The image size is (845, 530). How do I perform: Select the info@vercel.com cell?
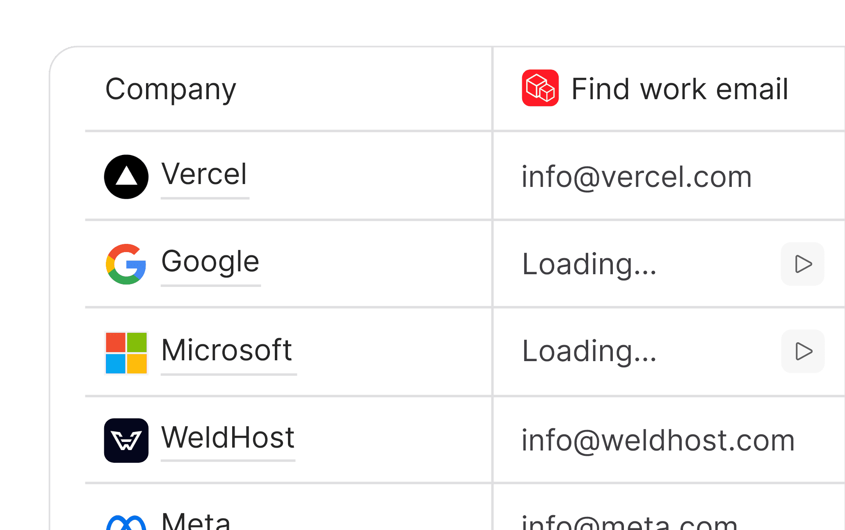point(637,177)
